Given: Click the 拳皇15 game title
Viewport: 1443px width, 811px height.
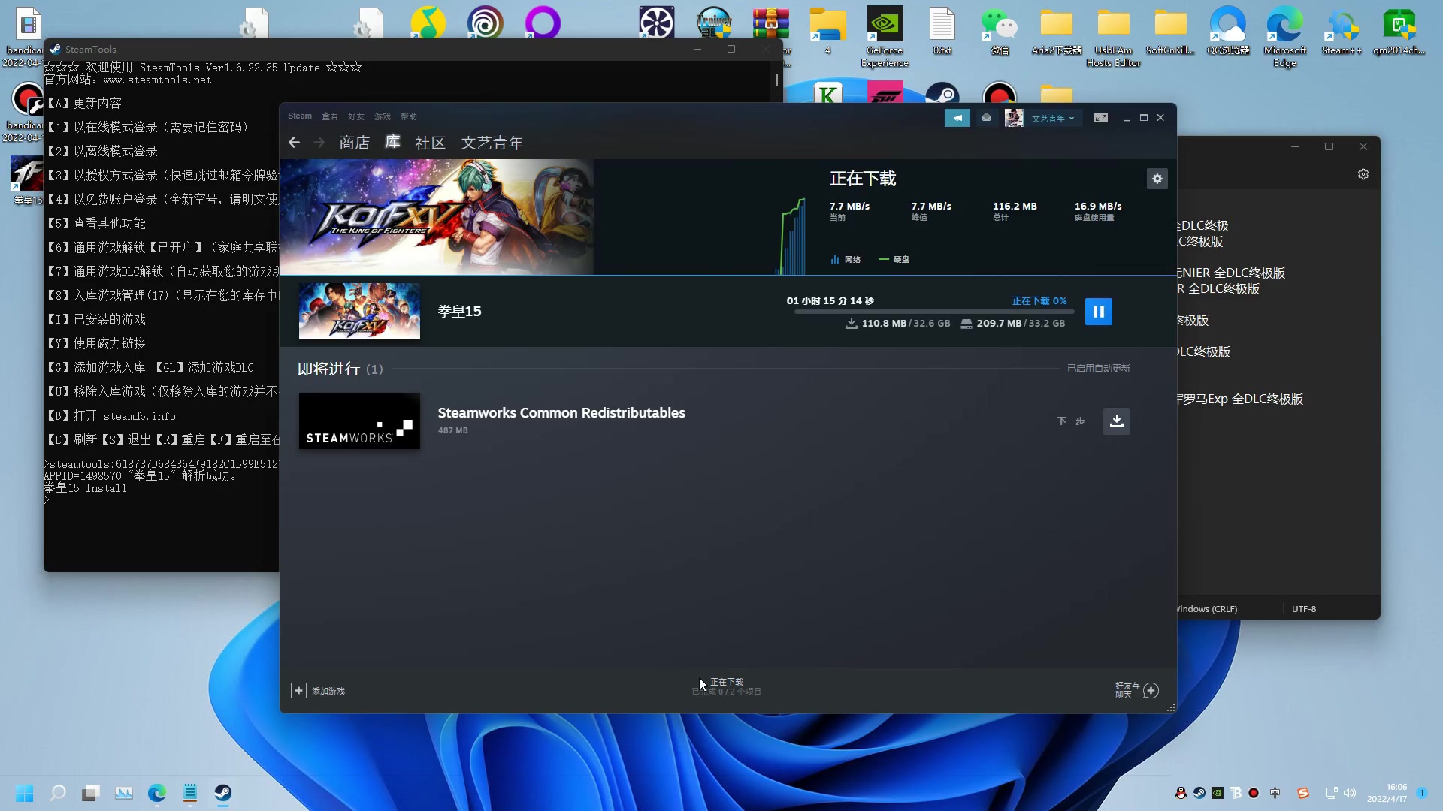Looking at the screenshot, I should click(x=460, y=311).
